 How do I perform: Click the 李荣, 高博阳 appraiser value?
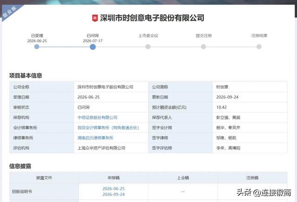click(x=228, y=148)
